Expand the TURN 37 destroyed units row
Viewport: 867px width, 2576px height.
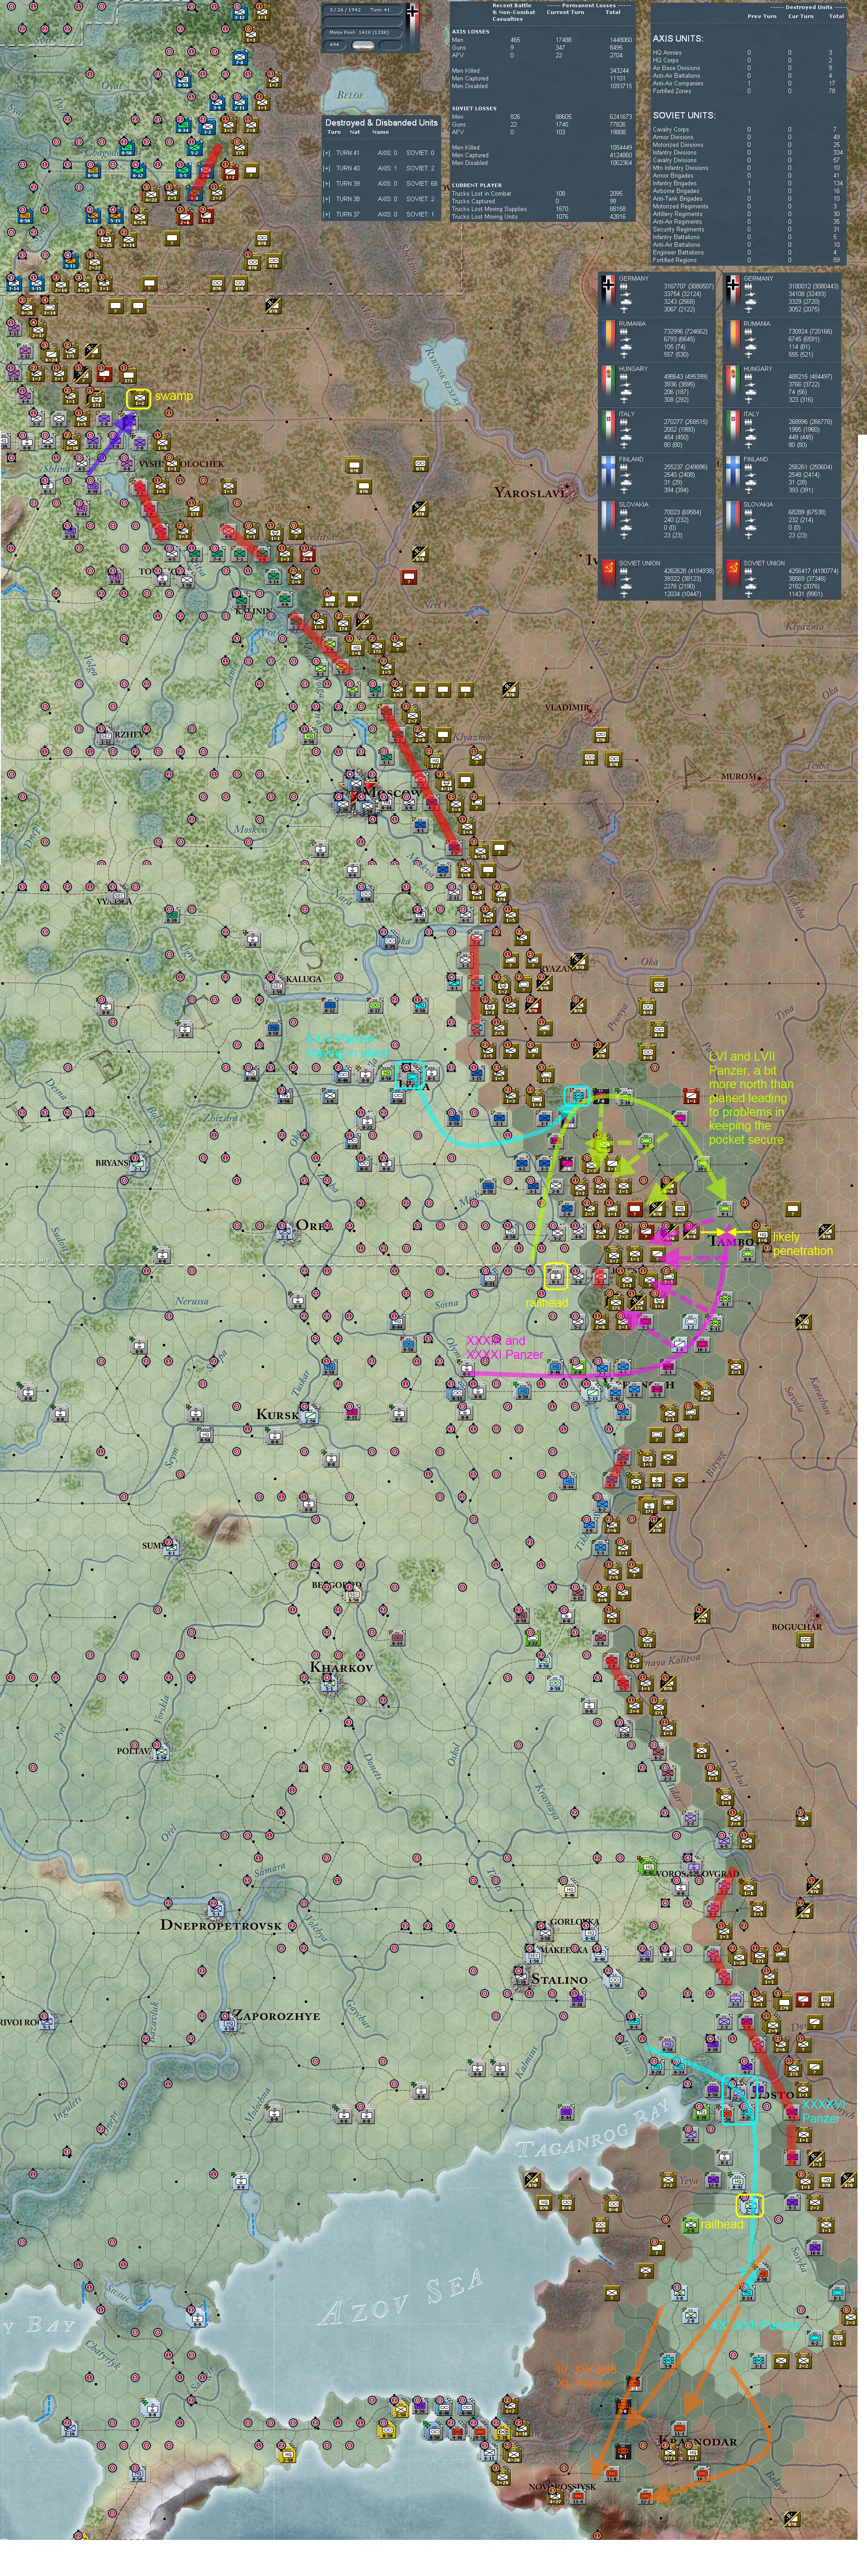[x=326, y=214]
